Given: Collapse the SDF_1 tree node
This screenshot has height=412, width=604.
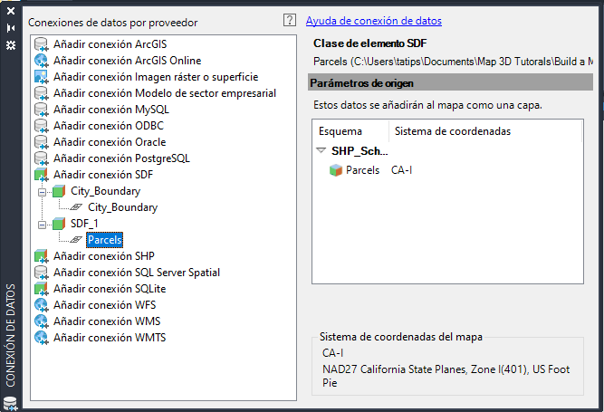Looking at the screenshot, I should pyautogui.click(x=42, y=224).
